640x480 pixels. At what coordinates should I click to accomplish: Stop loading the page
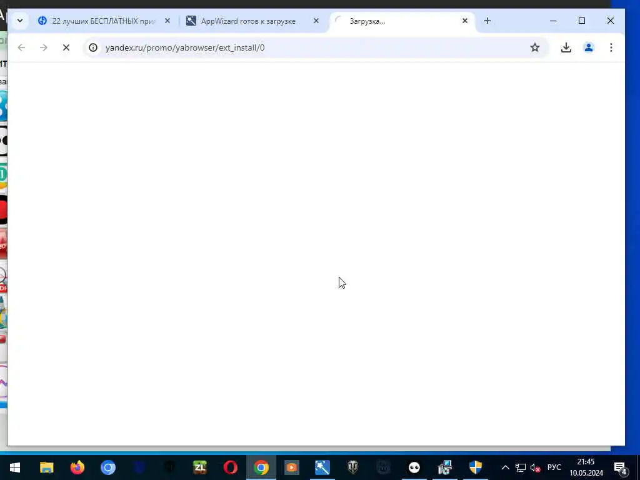coord(66,47)
